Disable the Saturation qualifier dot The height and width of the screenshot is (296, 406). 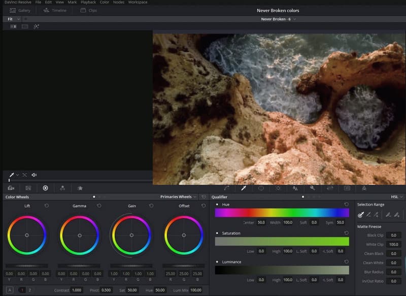click(x=217, y=233)
